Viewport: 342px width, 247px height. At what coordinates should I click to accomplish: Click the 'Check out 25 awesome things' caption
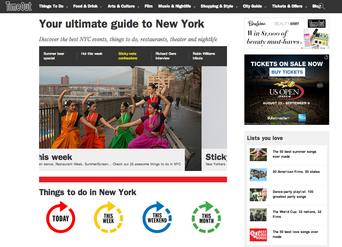click(147, 164)
